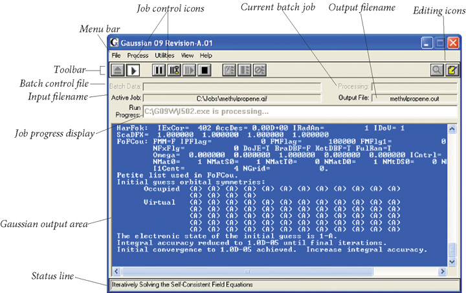Stop the job with the black square icon
Image resolution: width=466 pixels, height=293 pixels.
tap(205, 70)
